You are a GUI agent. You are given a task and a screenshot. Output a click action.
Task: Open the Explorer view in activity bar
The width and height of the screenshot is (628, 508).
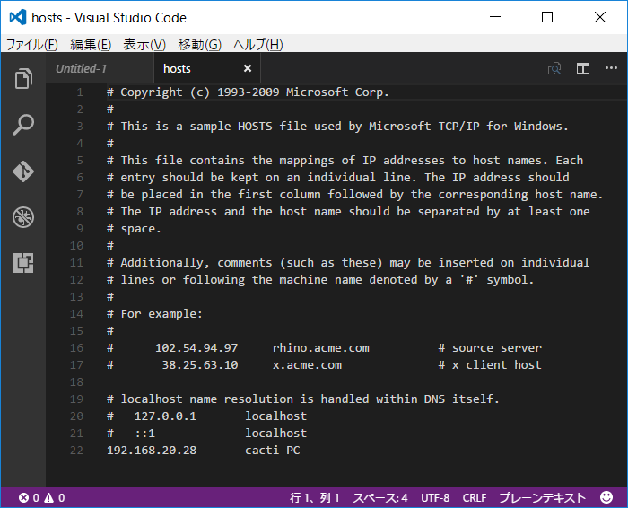[23, 78]
